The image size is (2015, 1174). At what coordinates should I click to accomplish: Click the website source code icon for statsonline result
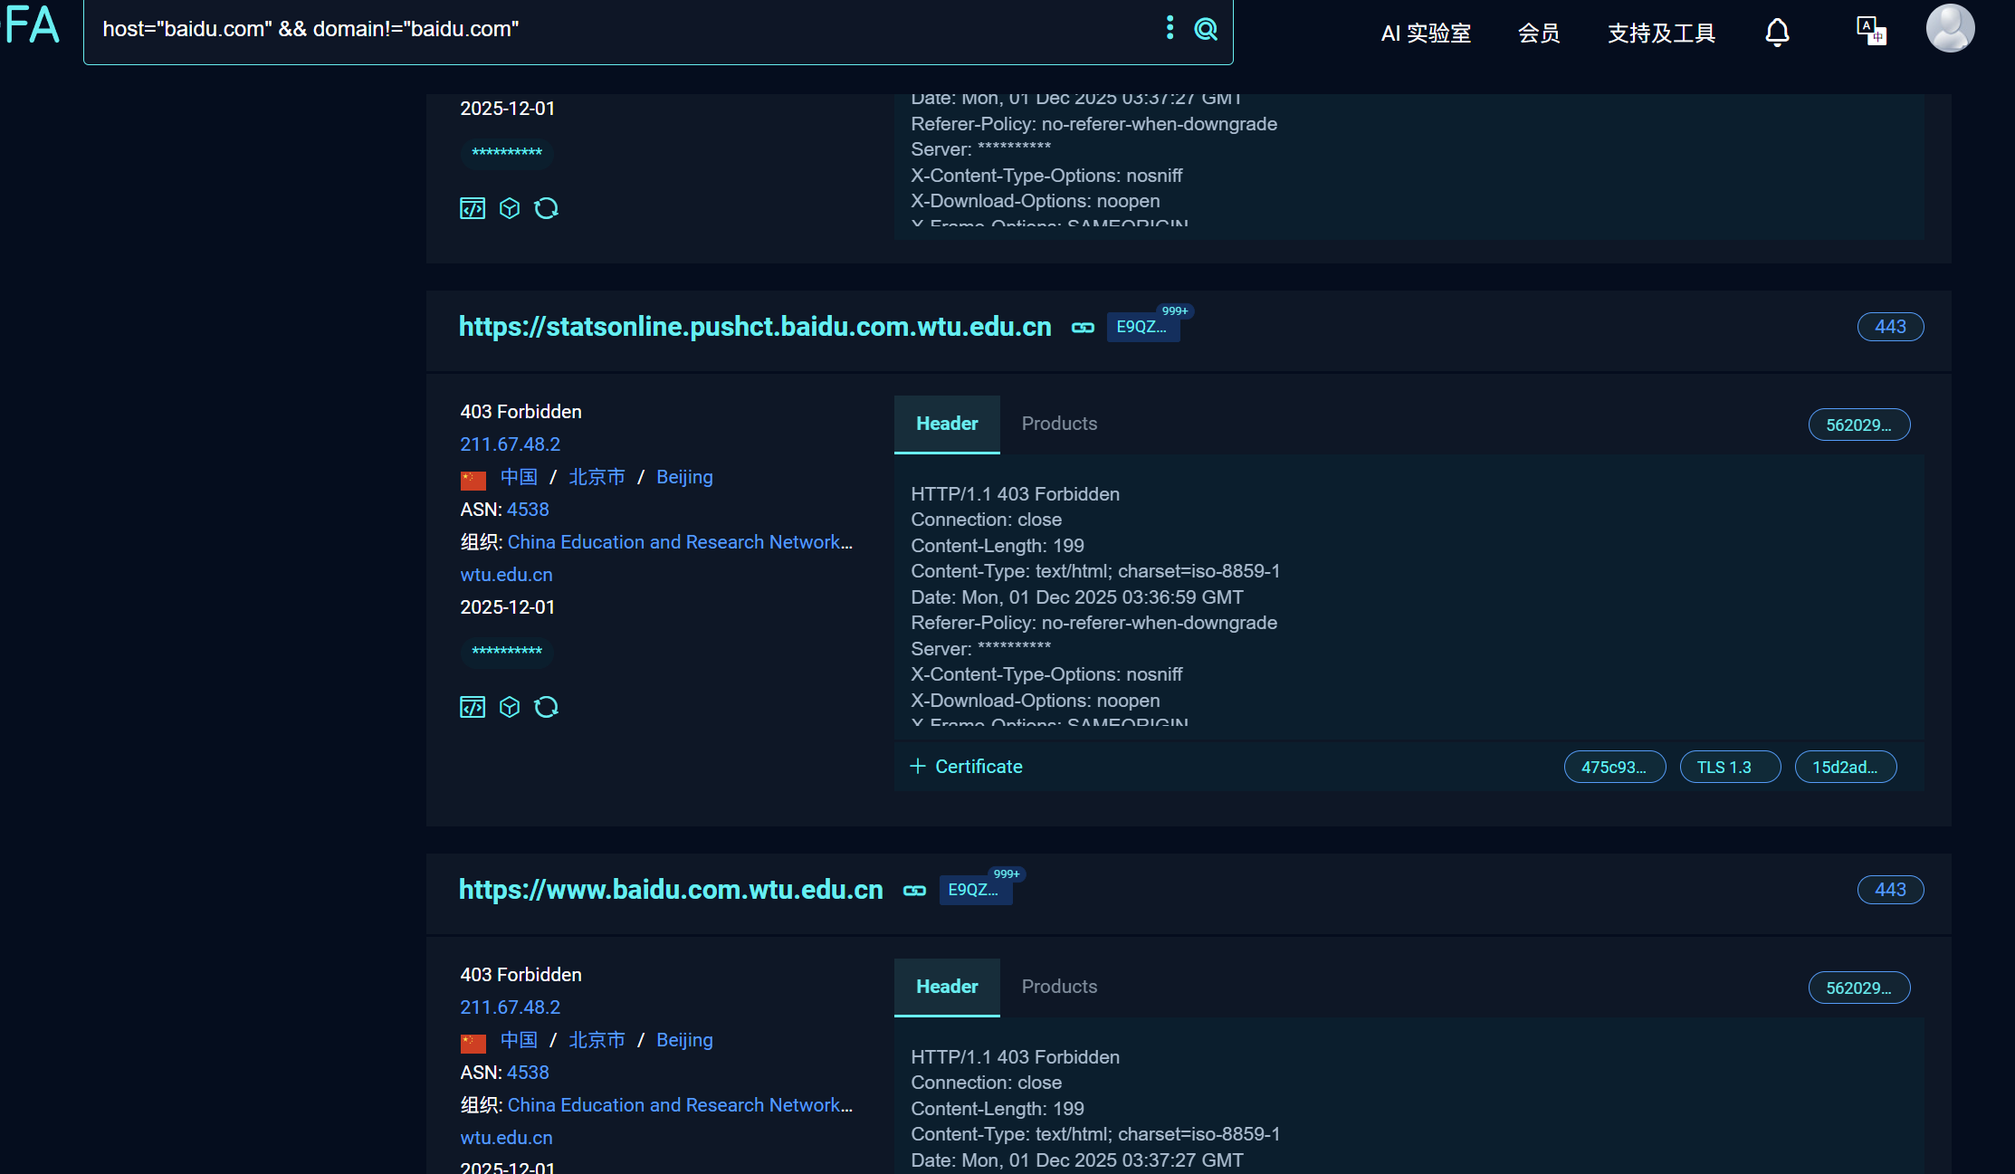tap(473, 707)
